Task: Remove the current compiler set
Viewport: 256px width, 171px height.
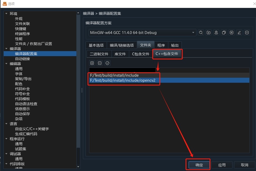Action: tap(247, 32)
